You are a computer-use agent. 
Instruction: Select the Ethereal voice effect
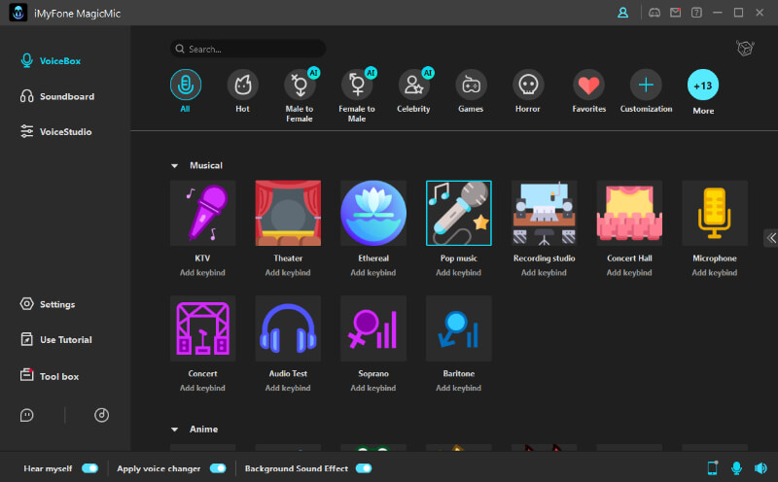pos(373,213)
